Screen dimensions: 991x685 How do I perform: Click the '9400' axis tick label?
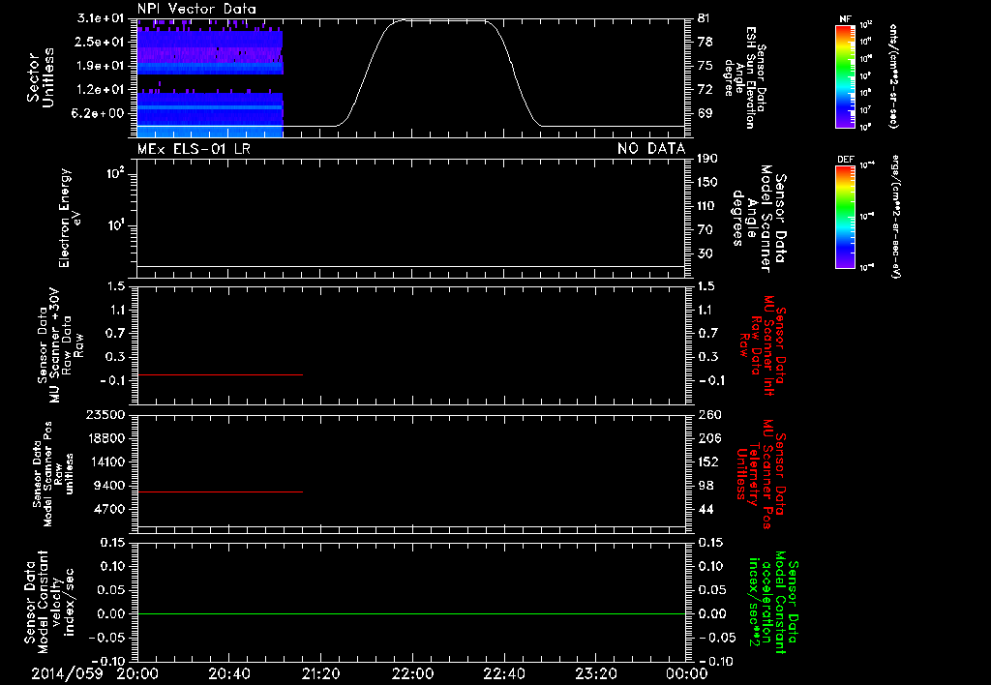coord(110,486)
